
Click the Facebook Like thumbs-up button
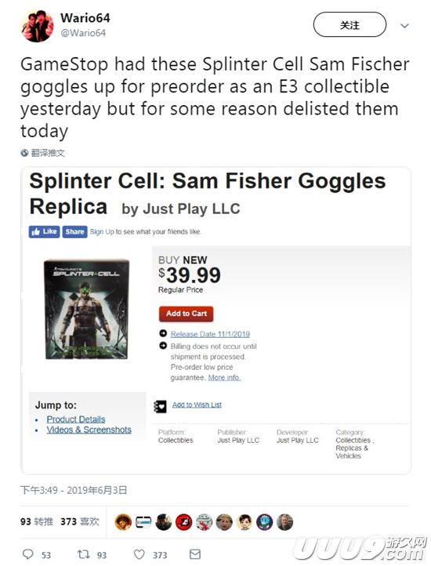[x=44, y=232]
